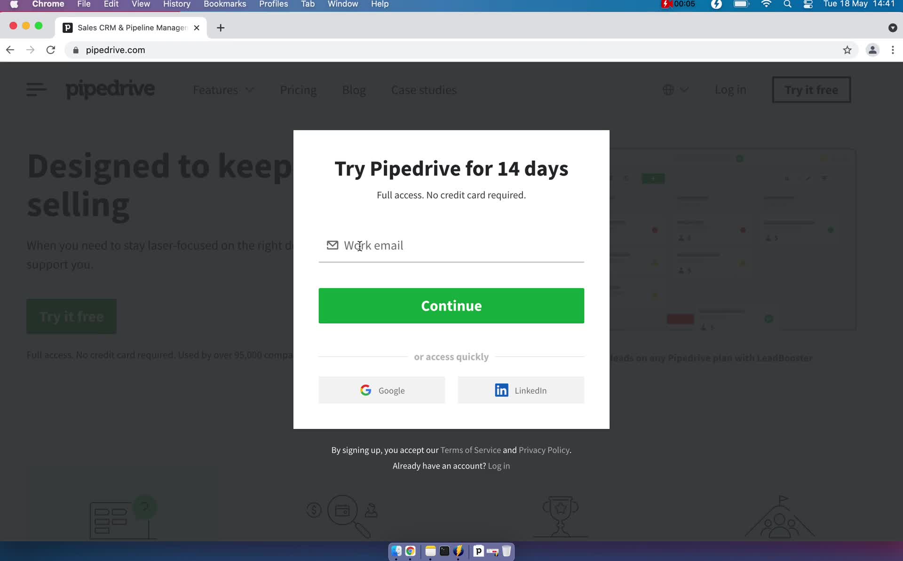Screen dimensions: 903x561
Task: Open the Privacy Policy link
Action: tap(544, 450)
